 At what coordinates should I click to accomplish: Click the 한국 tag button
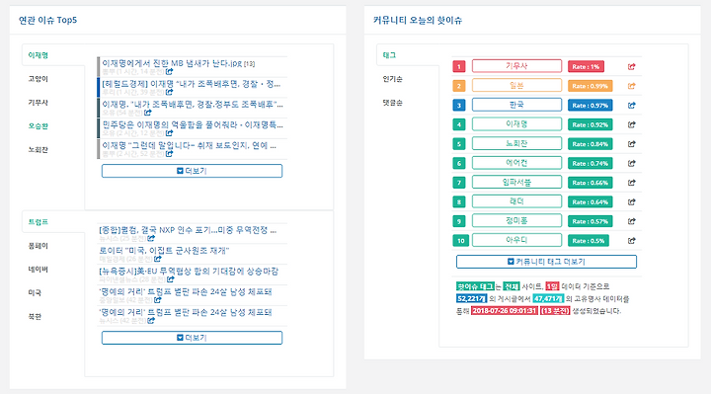(516, 105)
